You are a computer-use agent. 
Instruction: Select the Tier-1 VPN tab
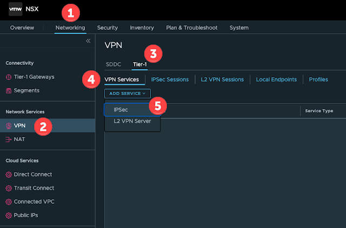pos(139,64)
